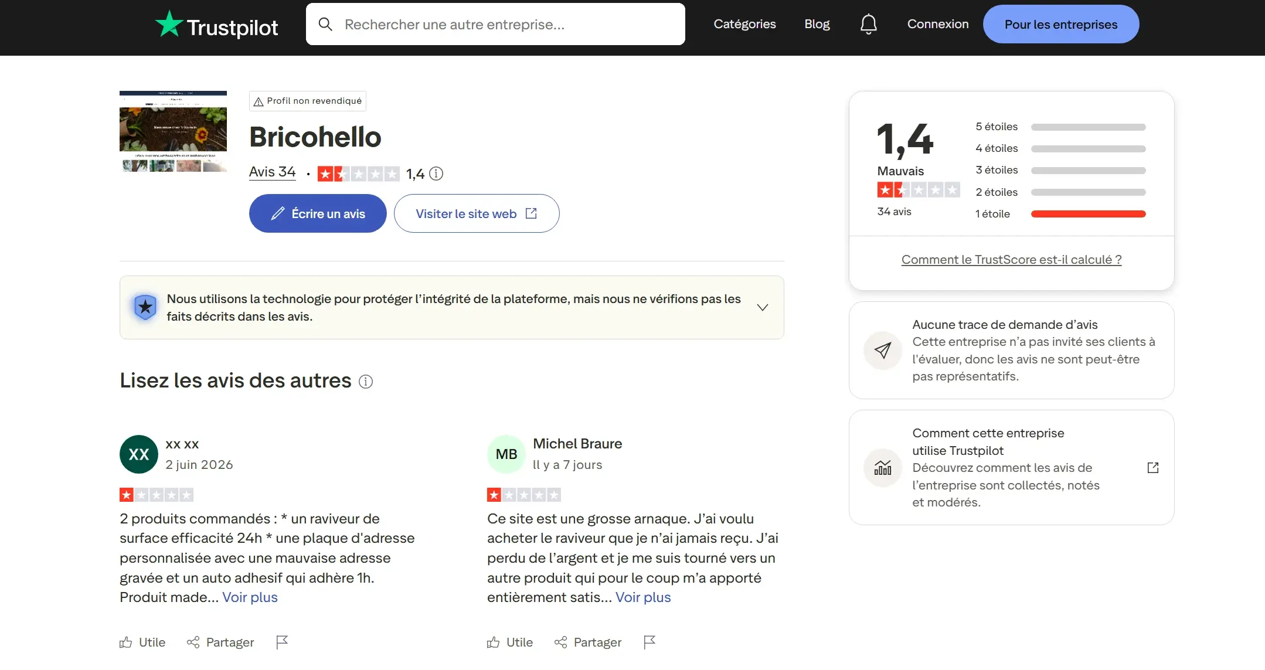
Task: Click the 'Aucune trace de demande d'avis' heading
Action: click(x=1005, y=325)
